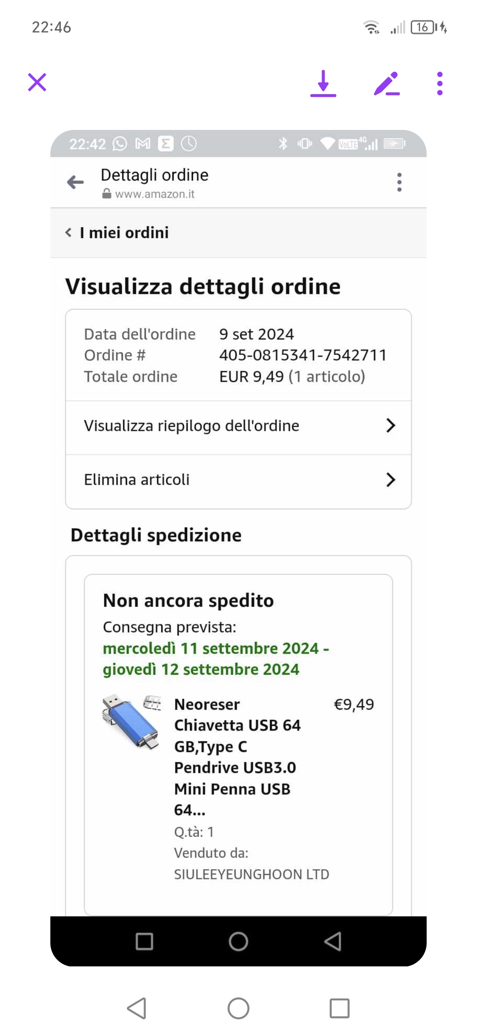Go back to I miei ordini
This screenshot has height=1034, width=477.
124,233
